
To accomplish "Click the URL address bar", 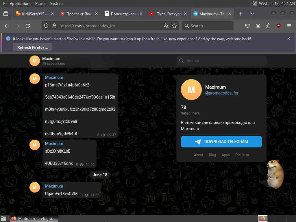I will click(110, 26).
